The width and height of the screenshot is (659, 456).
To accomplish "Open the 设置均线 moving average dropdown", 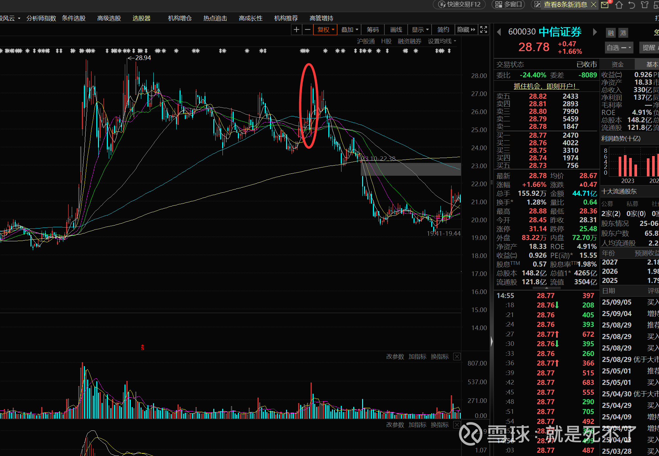I will pos(442,41).
